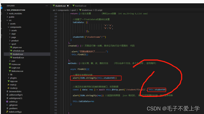Click 'src' in the breadcrumb
Viewport: 204px width, 114px height.
point(54,10)
